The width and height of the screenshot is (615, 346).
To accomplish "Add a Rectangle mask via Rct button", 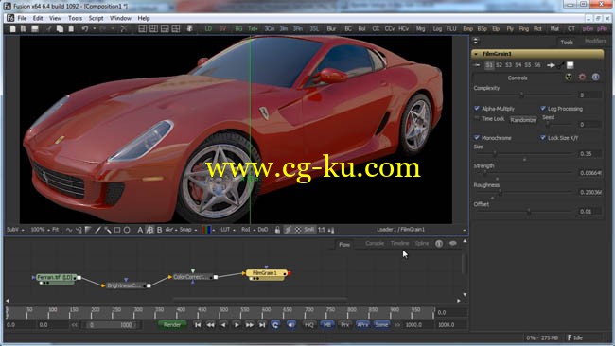I will [537, 29].
